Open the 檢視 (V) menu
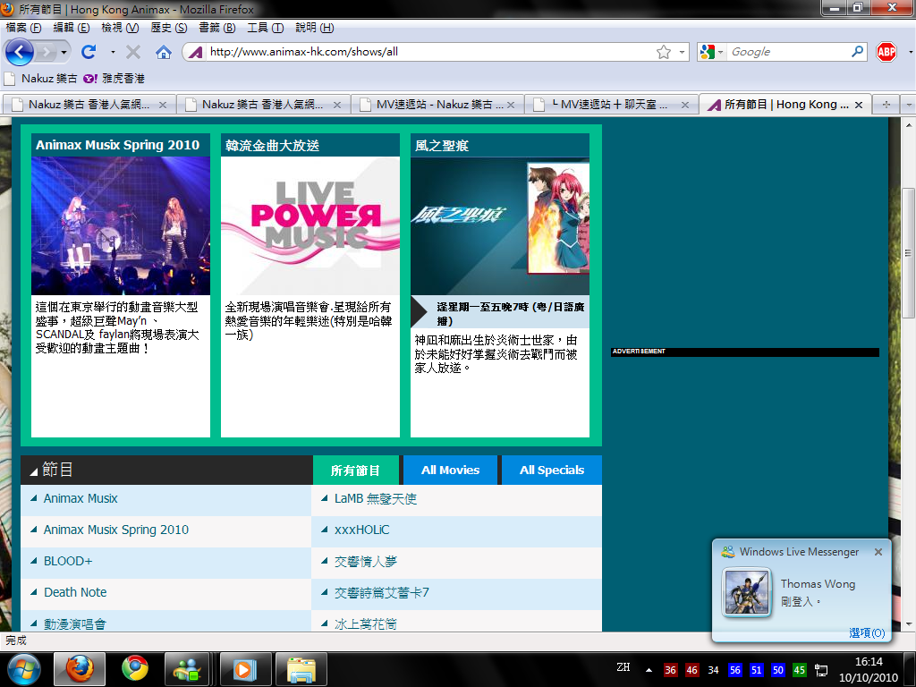Viewport: 916px width, 687px height. click(120, 28)
